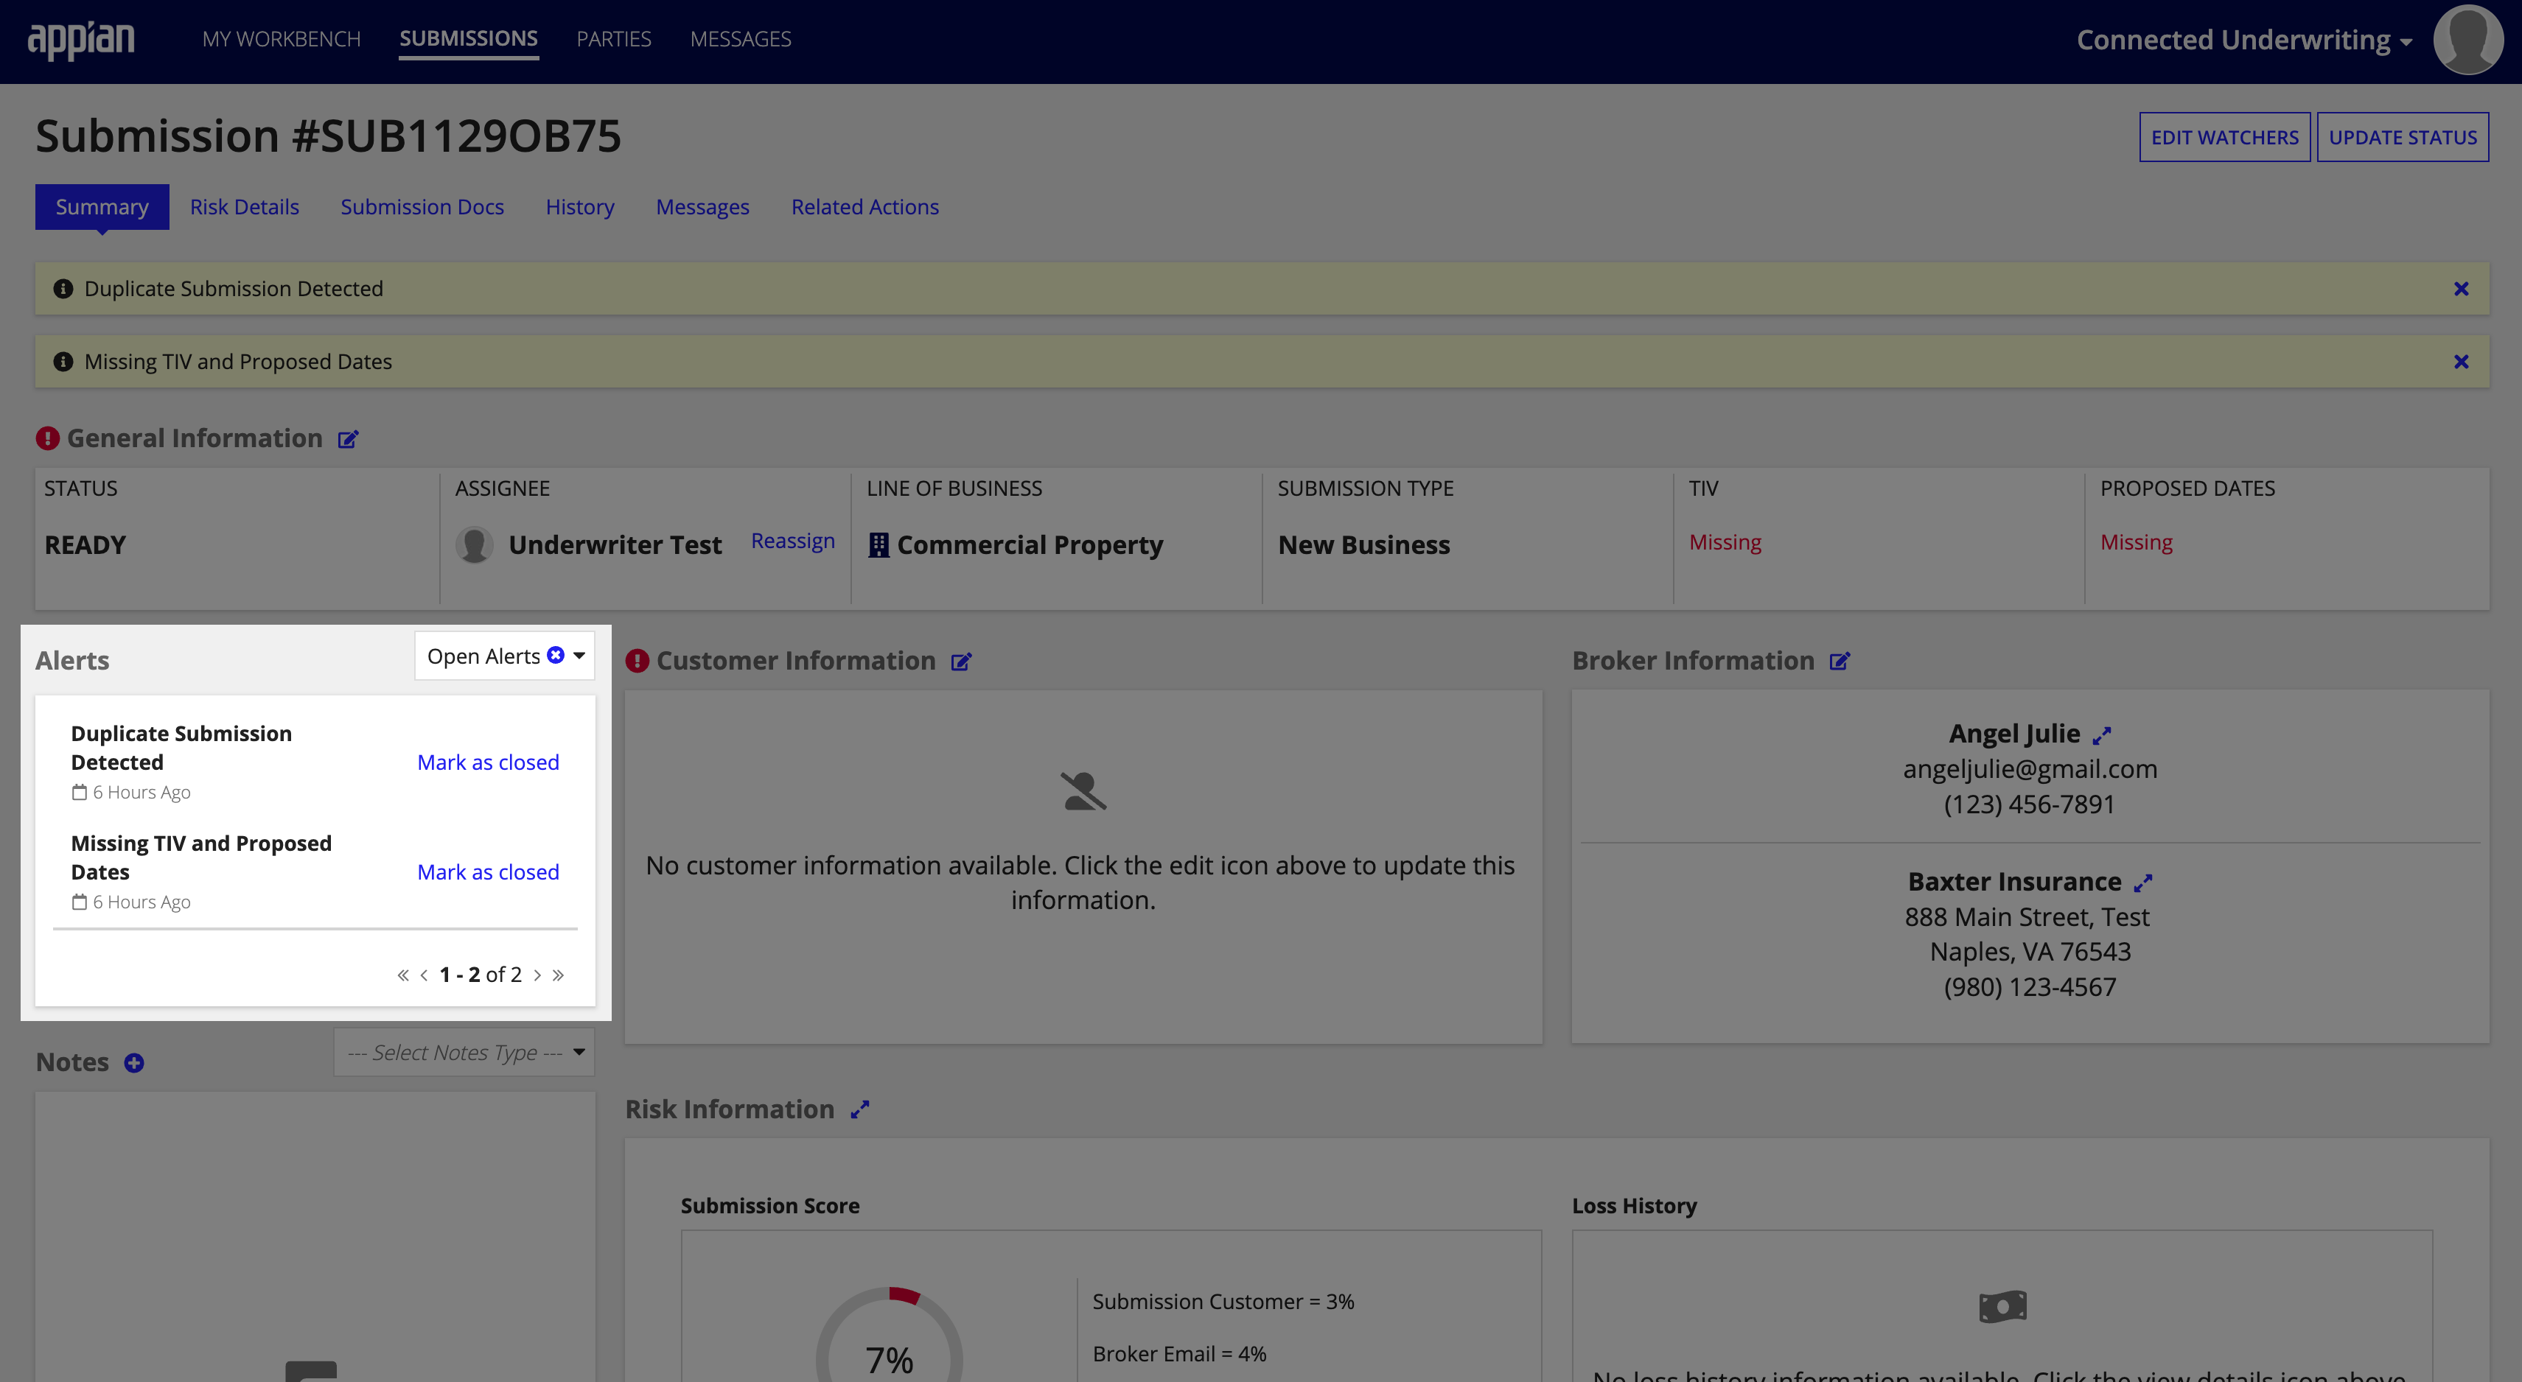Switch to the History tab

pos(579,208)
